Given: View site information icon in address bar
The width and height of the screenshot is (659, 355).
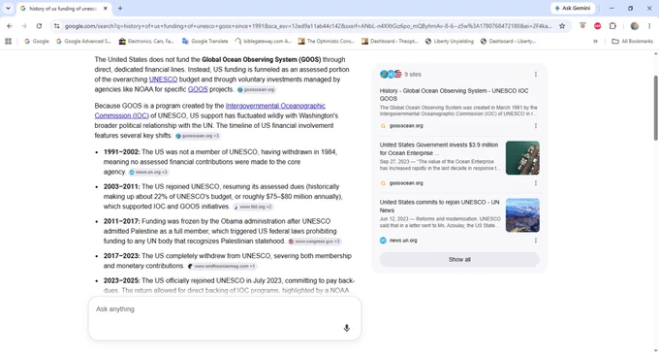Looking at the screenshot, I should [57, 26].
